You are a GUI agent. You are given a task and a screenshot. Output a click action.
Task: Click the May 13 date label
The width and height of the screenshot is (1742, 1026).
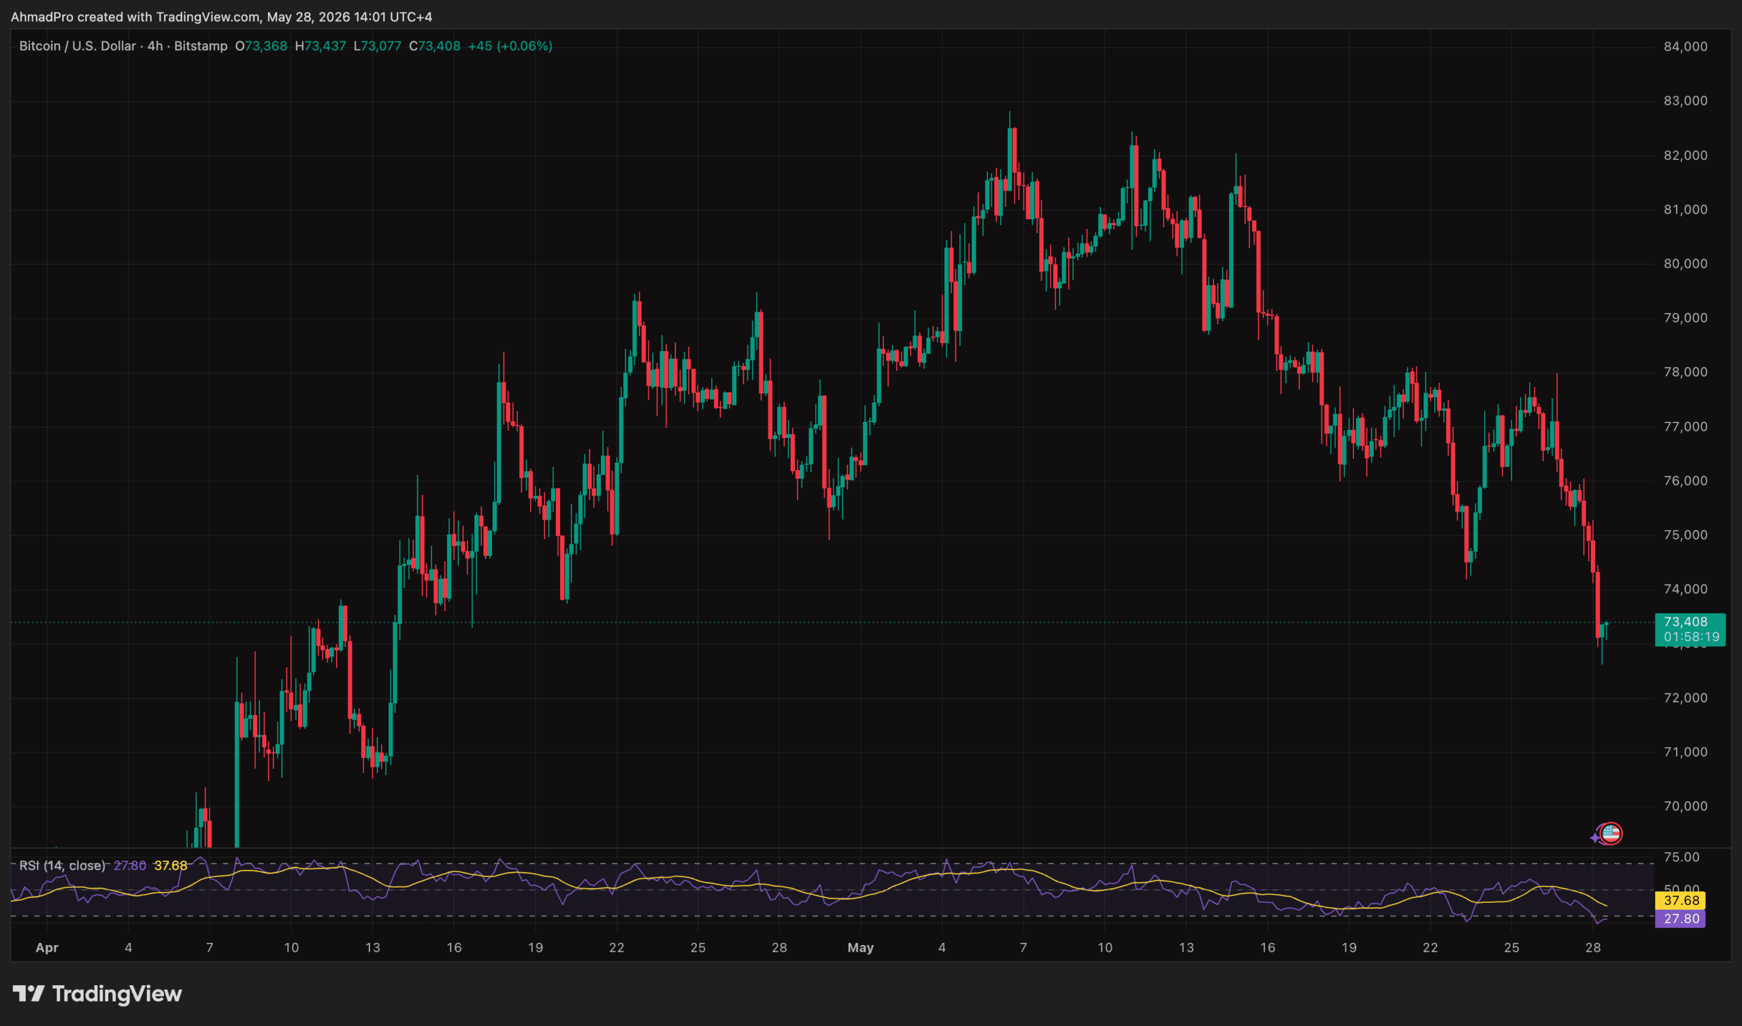tap(1186, 948)
